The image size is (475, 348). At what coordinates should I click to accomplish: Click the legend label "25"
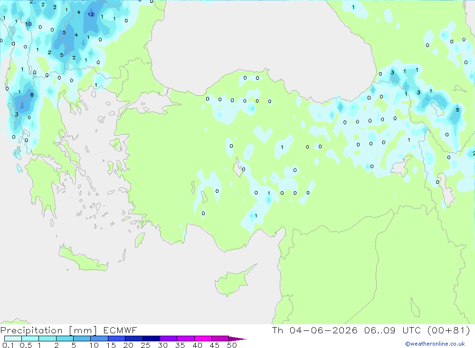[x=145, y=345]
